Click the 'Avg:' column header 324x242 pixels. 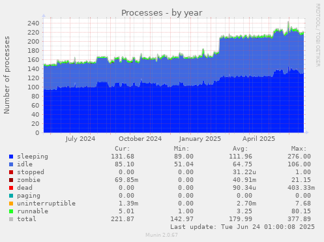(241, 149)
